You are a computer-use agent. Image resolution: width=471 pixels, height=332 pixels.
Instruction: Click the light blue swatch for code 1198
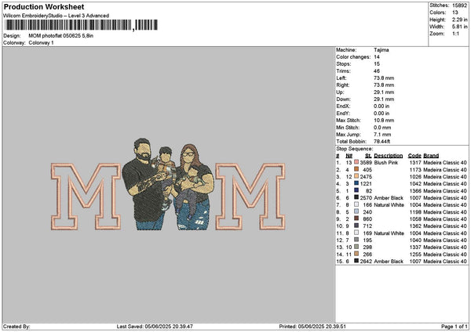click(356, 211)
